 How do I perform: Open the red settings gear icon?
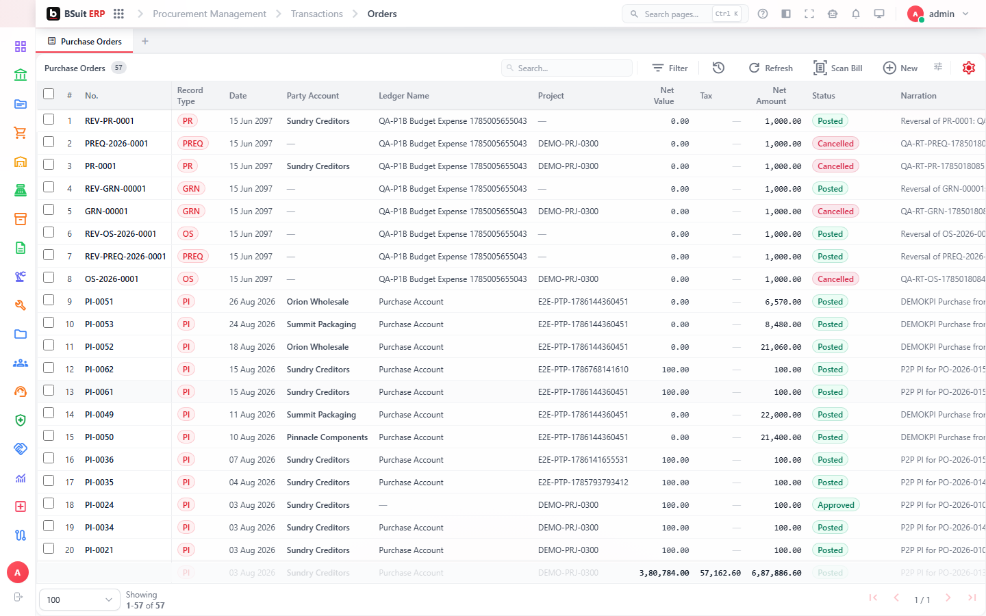tap(969, 68)
